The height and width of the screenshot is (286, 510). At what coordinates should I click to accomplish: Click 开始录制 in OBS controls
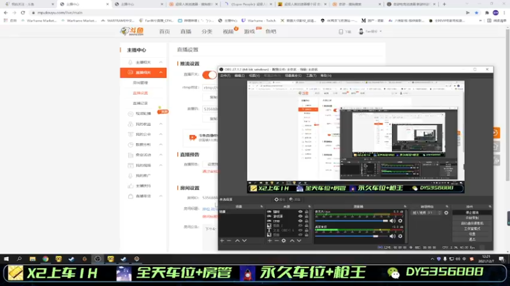(472, 218)
